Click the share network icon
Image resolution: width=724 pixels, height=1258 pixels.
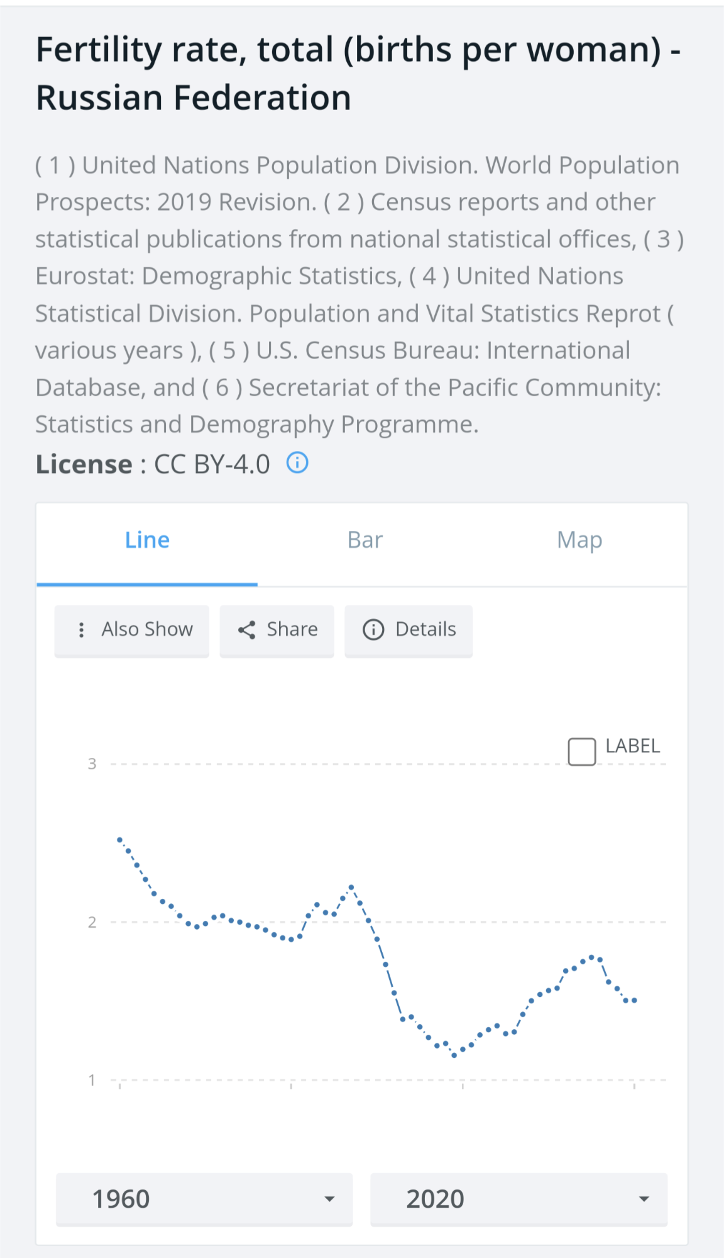(246, 630)
